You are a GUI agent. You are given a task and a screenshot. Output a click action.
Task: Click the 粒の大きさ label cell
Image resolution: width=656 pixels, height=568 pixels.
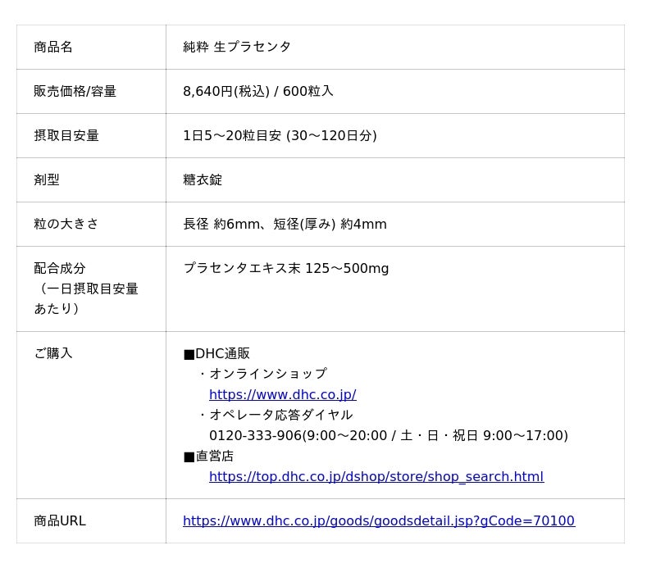(66, 224)
